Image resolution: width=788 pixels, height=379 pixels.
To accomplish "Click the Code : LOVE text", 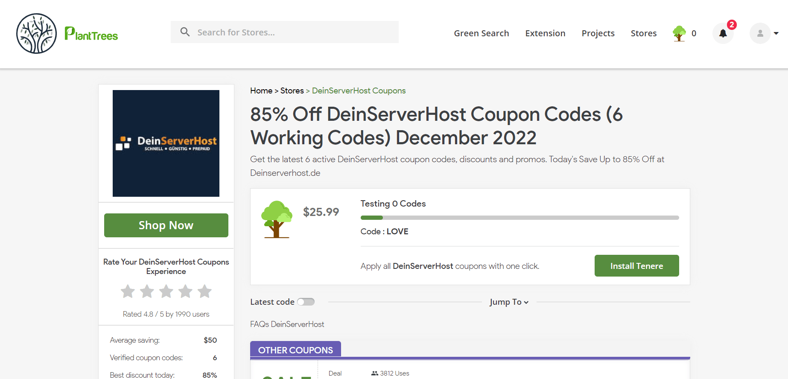I will click(x=384, y=231).
